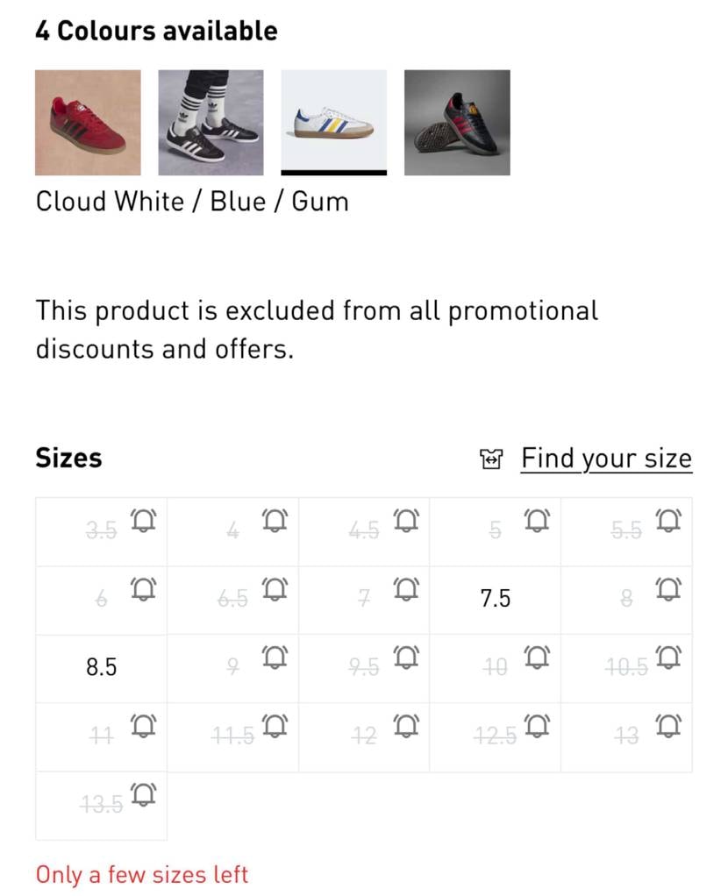This screenshot has height=896, width=728.
Task: Choose available size 8.5
Action: (101, 667)
